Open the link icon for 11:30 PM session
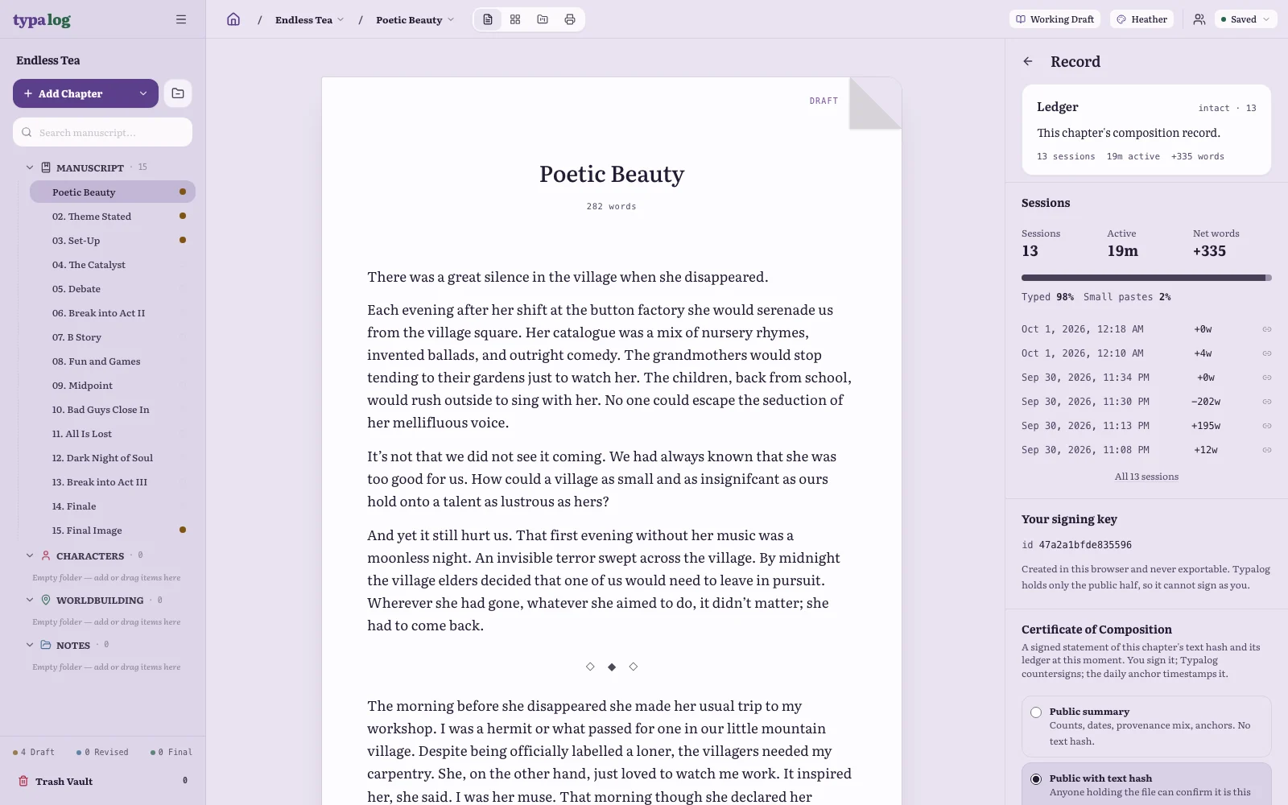Viewport: 1288px width, 805px height. 1266,402
